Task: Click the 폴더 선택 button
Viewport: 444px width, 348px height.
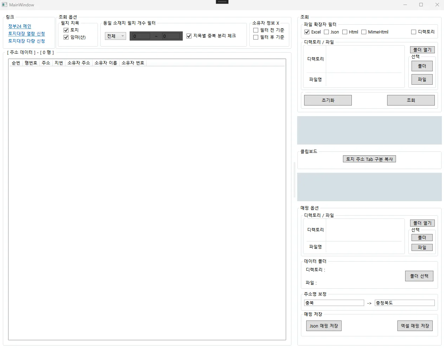Action: point(419,276)
